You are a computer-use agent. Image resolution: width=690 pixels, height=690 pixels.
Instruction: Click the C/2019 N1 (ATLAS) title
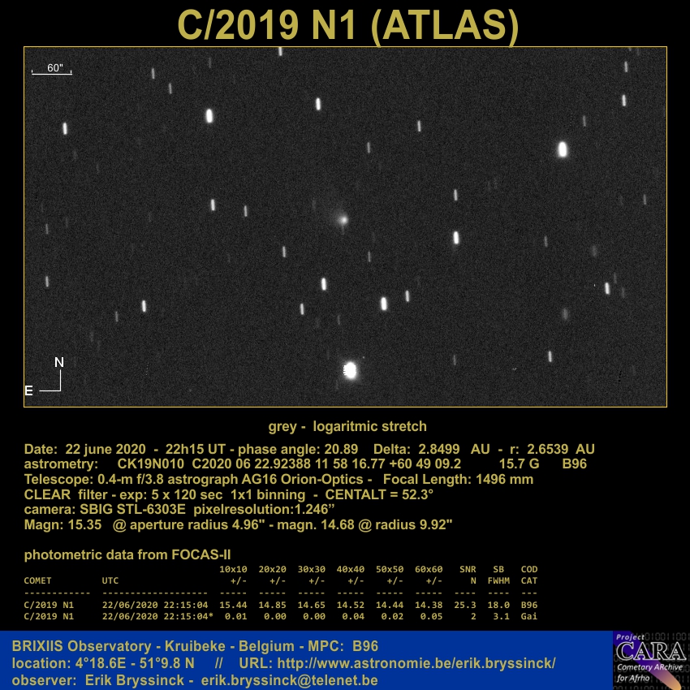[x=347, y=25]
